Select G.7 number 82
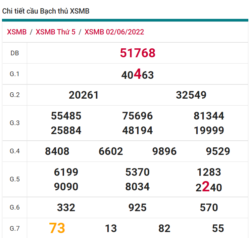The width and height of the screenshot is (250, 238). [x=164, y=228]
